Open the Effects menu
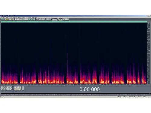 pos(11,17)
